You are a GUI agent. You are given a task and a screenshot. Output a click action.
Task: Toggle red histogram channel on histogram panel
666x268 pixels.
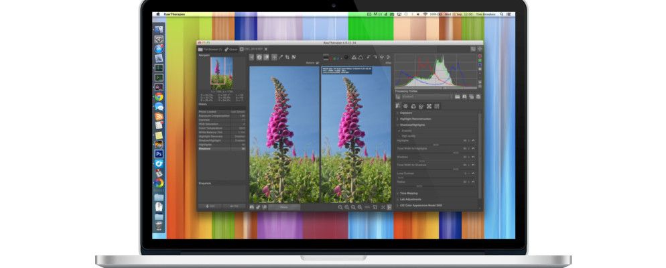(x=480, y=56)
